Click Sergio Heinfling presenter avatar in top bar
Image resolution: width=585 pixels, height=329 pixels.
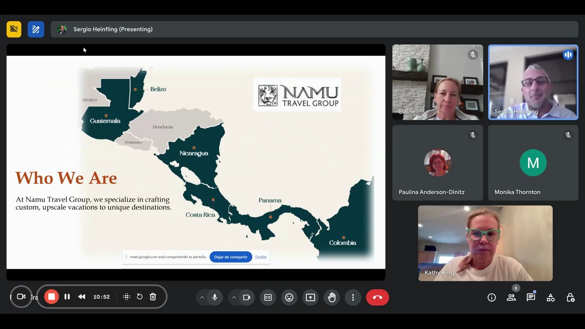click(x=62, y=29)
